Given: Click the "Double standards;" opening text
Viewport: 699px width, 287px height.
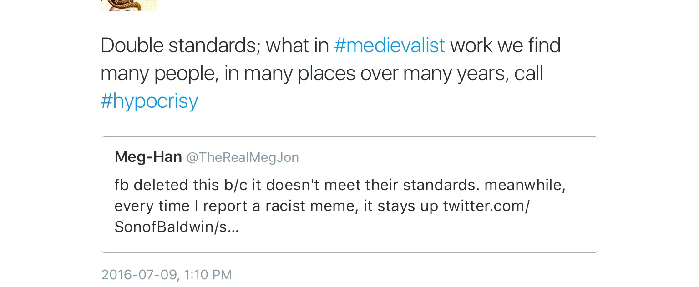Looking at the screenshot, I should pos(180,45).
